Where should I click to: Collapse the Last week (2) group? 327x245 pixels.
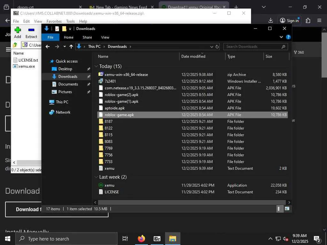pos(96,177)
